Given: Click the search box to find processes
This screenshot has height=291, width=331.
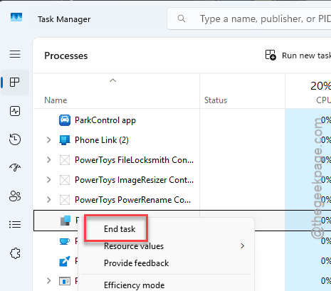Looking at the screenshot, I should click(249, 18).
